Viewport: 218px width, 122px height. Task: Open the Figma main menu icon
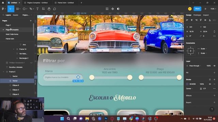pyautogui.click(x=3, y=9)
